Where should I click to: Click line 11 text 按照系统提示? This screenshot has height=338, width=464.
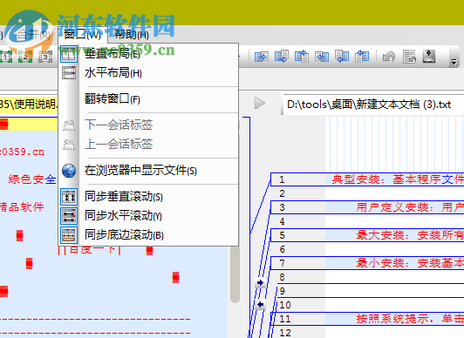pyautogui.click(x=392, y=319)
